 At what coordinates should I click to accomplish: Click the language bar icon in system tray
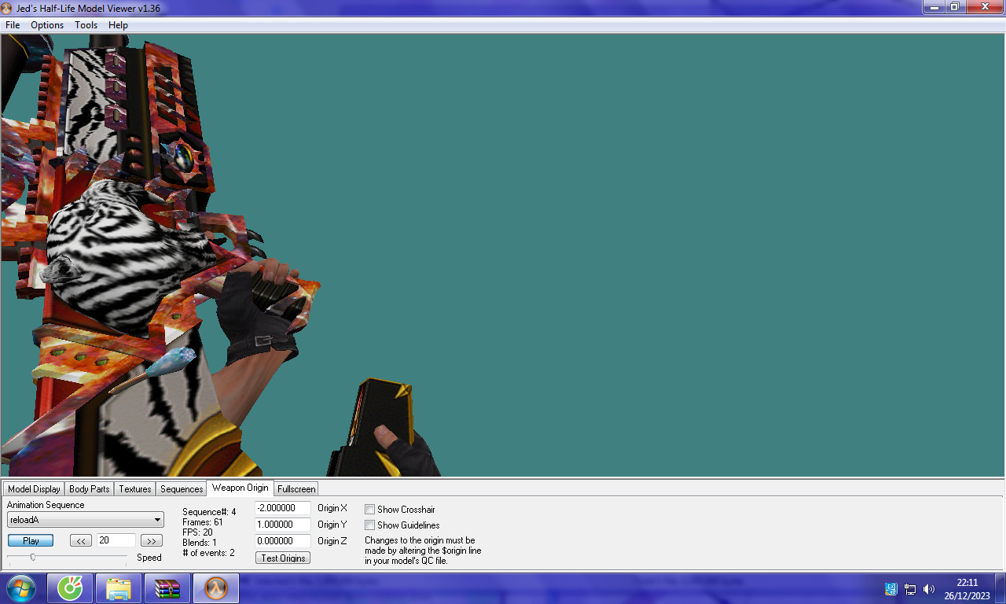890,588
